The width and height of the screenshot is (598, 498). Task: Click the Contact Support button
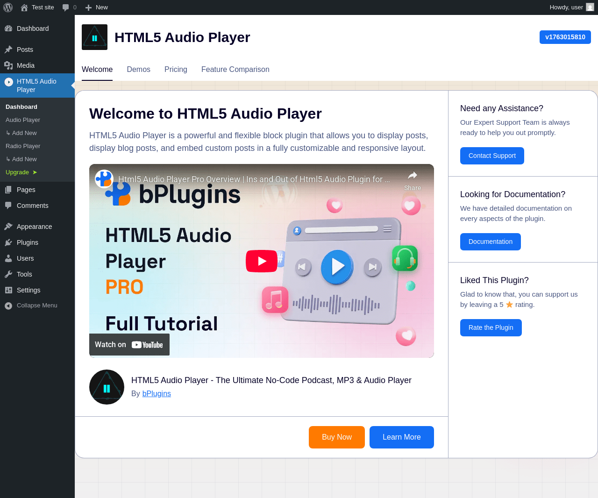tap(492, 156)
